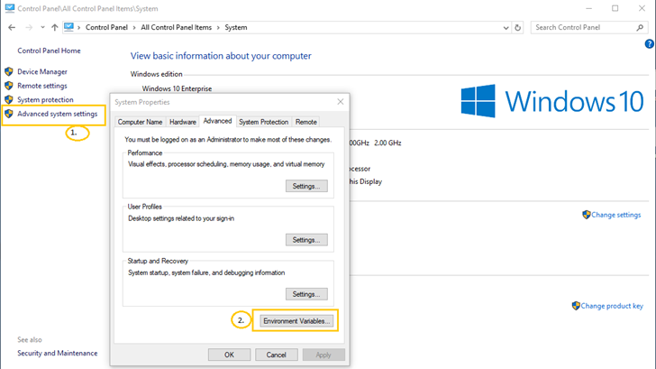Switch to the Computer Name tab

point(141,121)
